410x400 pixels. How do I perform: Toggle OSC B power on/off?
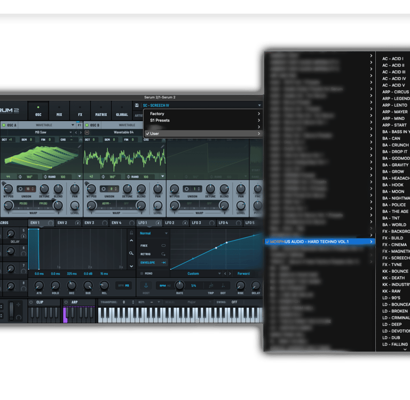click(x=87, y=125)
